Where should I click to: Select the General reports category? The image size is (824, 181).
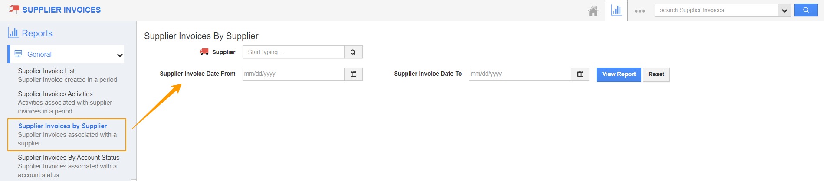tap(39, 54)
